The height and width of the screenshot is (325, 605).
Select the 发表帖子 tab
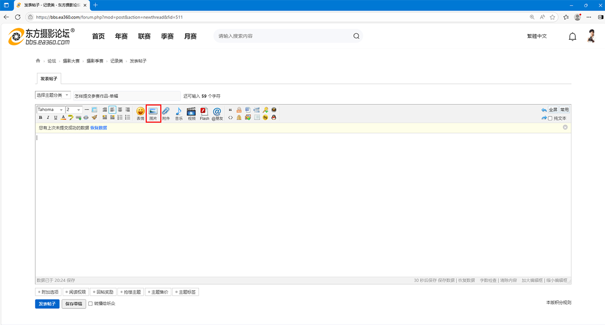coord(49,79)
